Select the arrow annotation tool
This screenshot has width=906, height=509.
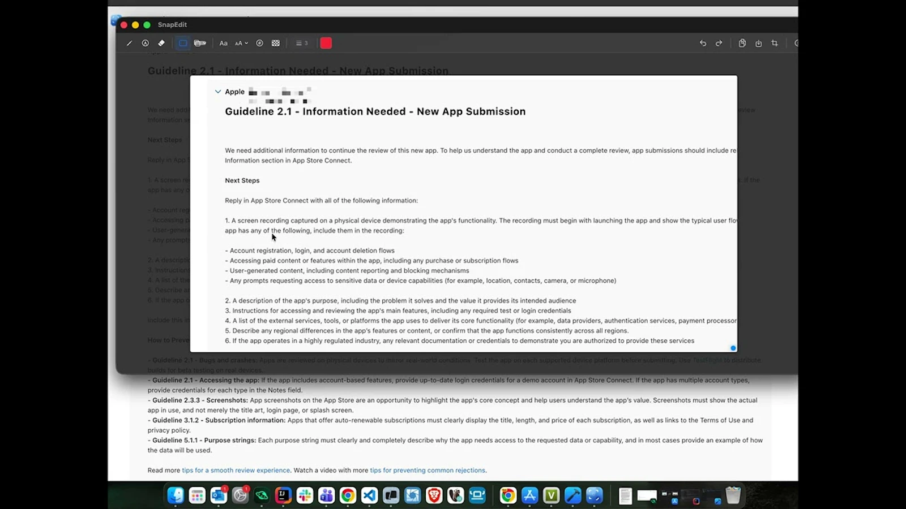145,43
